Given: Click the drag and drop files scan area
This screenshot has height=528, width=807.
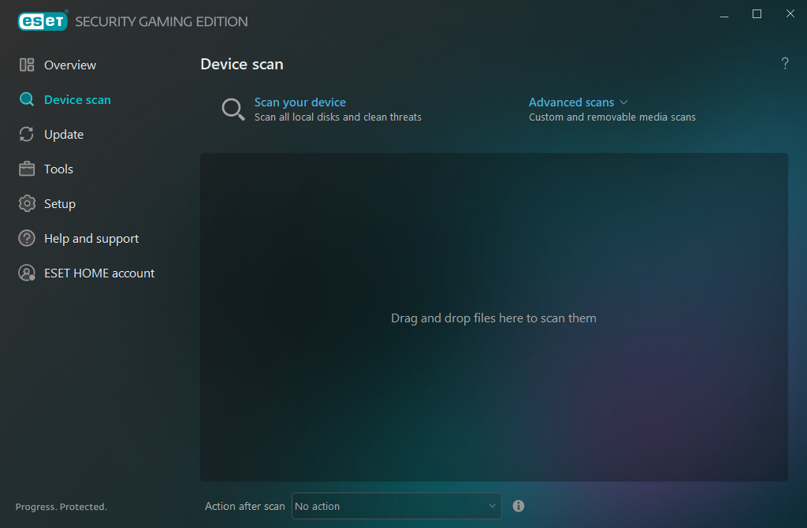Looking at the screenshot, I should pos(493,317).
